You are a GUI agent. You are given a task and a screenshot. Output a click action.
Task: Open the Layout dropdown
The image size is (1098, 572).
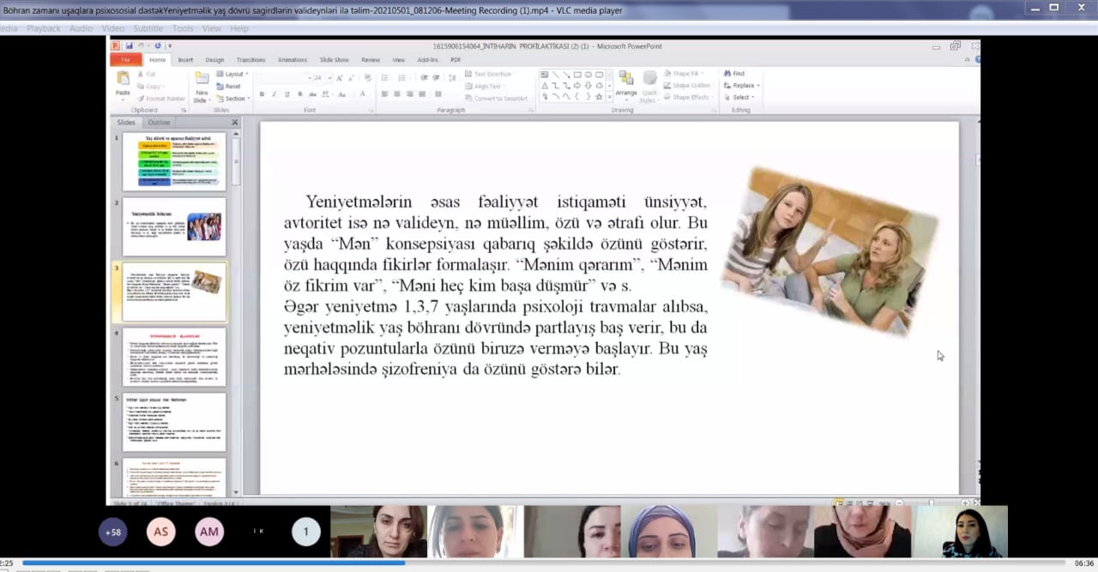[232, 75]
